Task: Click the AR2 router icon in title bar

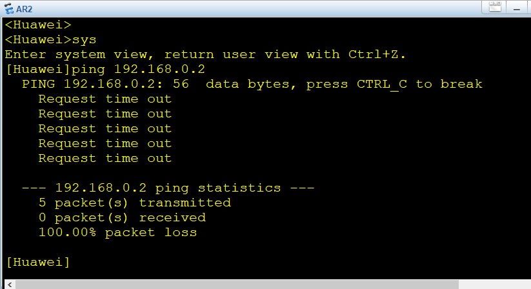Action: (9, 8)
